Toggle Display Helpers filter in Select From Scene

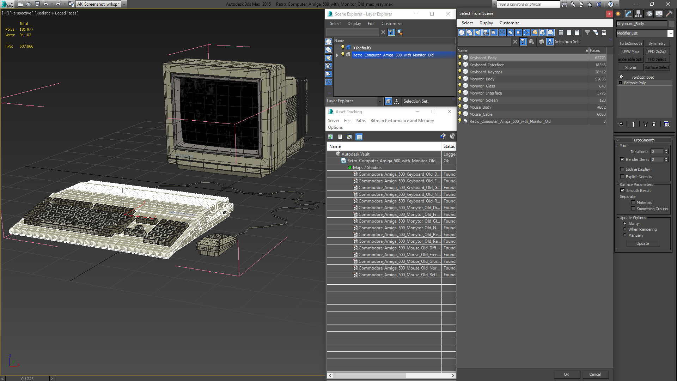click(x=494, y=32)
